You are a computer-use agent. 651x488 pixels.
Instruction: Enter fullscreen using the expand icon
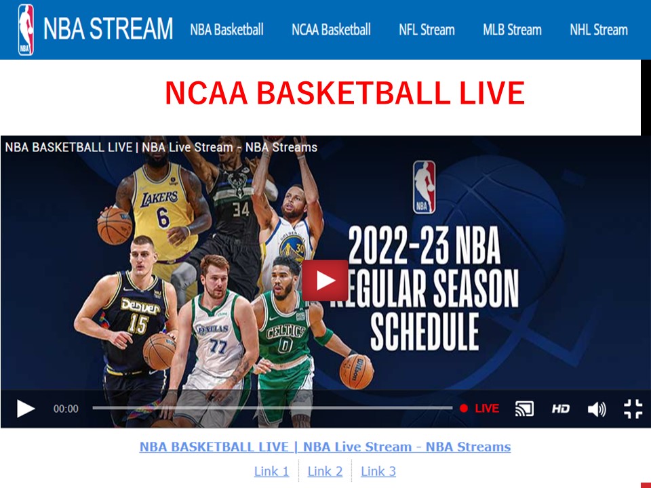(x=633, y=408)
